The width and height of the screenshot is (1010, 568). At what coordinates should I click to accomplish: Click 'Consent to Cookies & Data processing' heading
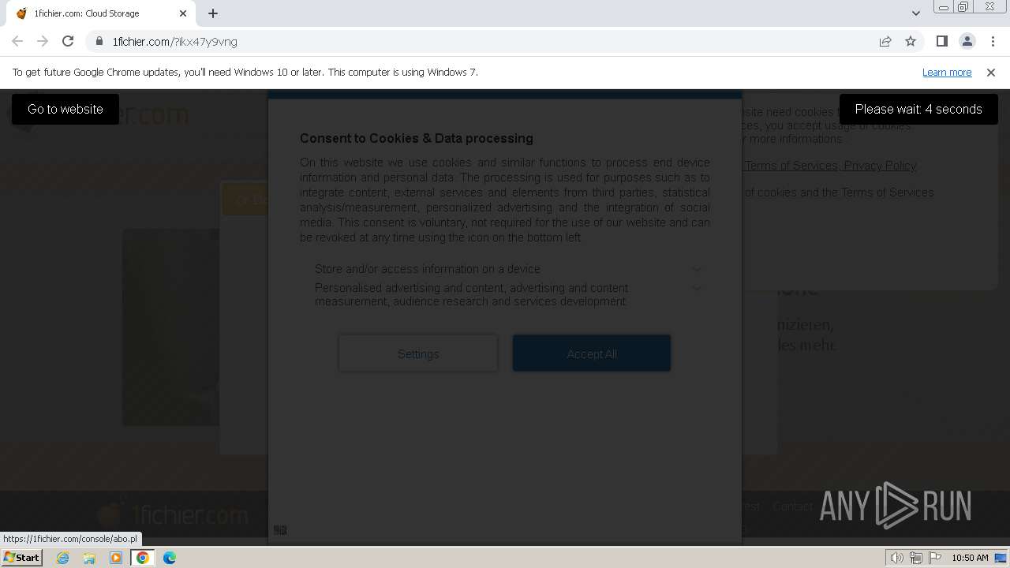tap(417, 138)
